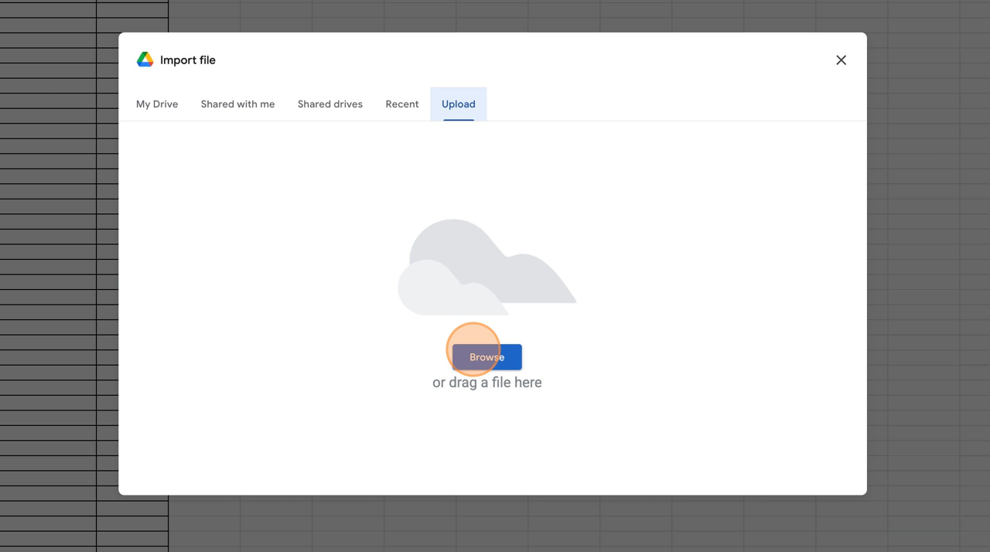Select the Shared drives tab

pyautogui.click(x=329, y=104)
